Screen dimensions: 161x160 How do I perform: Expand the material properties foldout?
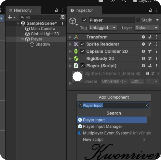click(71, 84)
